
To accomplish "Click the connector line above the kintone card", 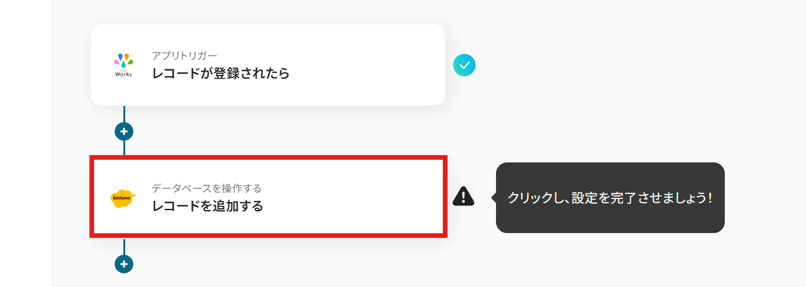I will 124,149.
